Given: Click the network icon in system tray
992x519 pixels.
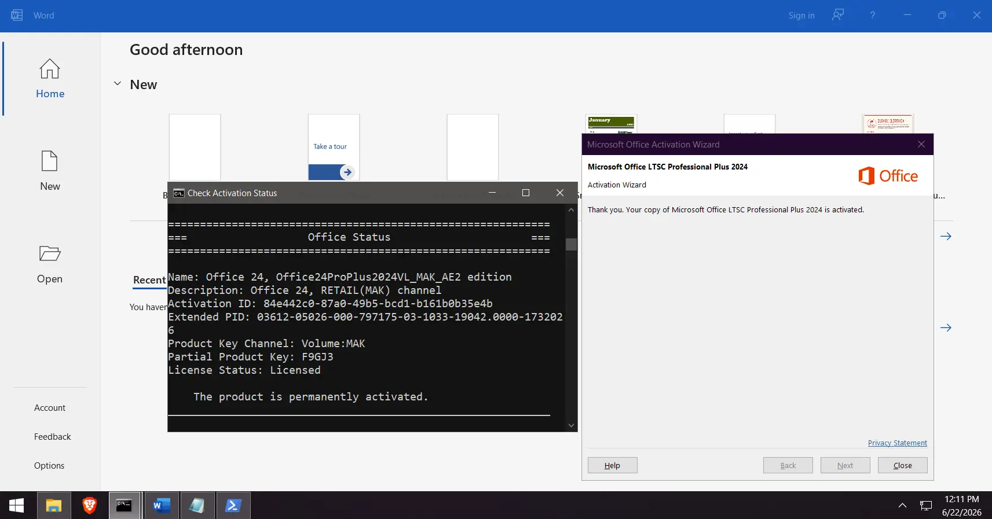Looking at the screenshot, I should pyautogui.click(x=926, y=506).
